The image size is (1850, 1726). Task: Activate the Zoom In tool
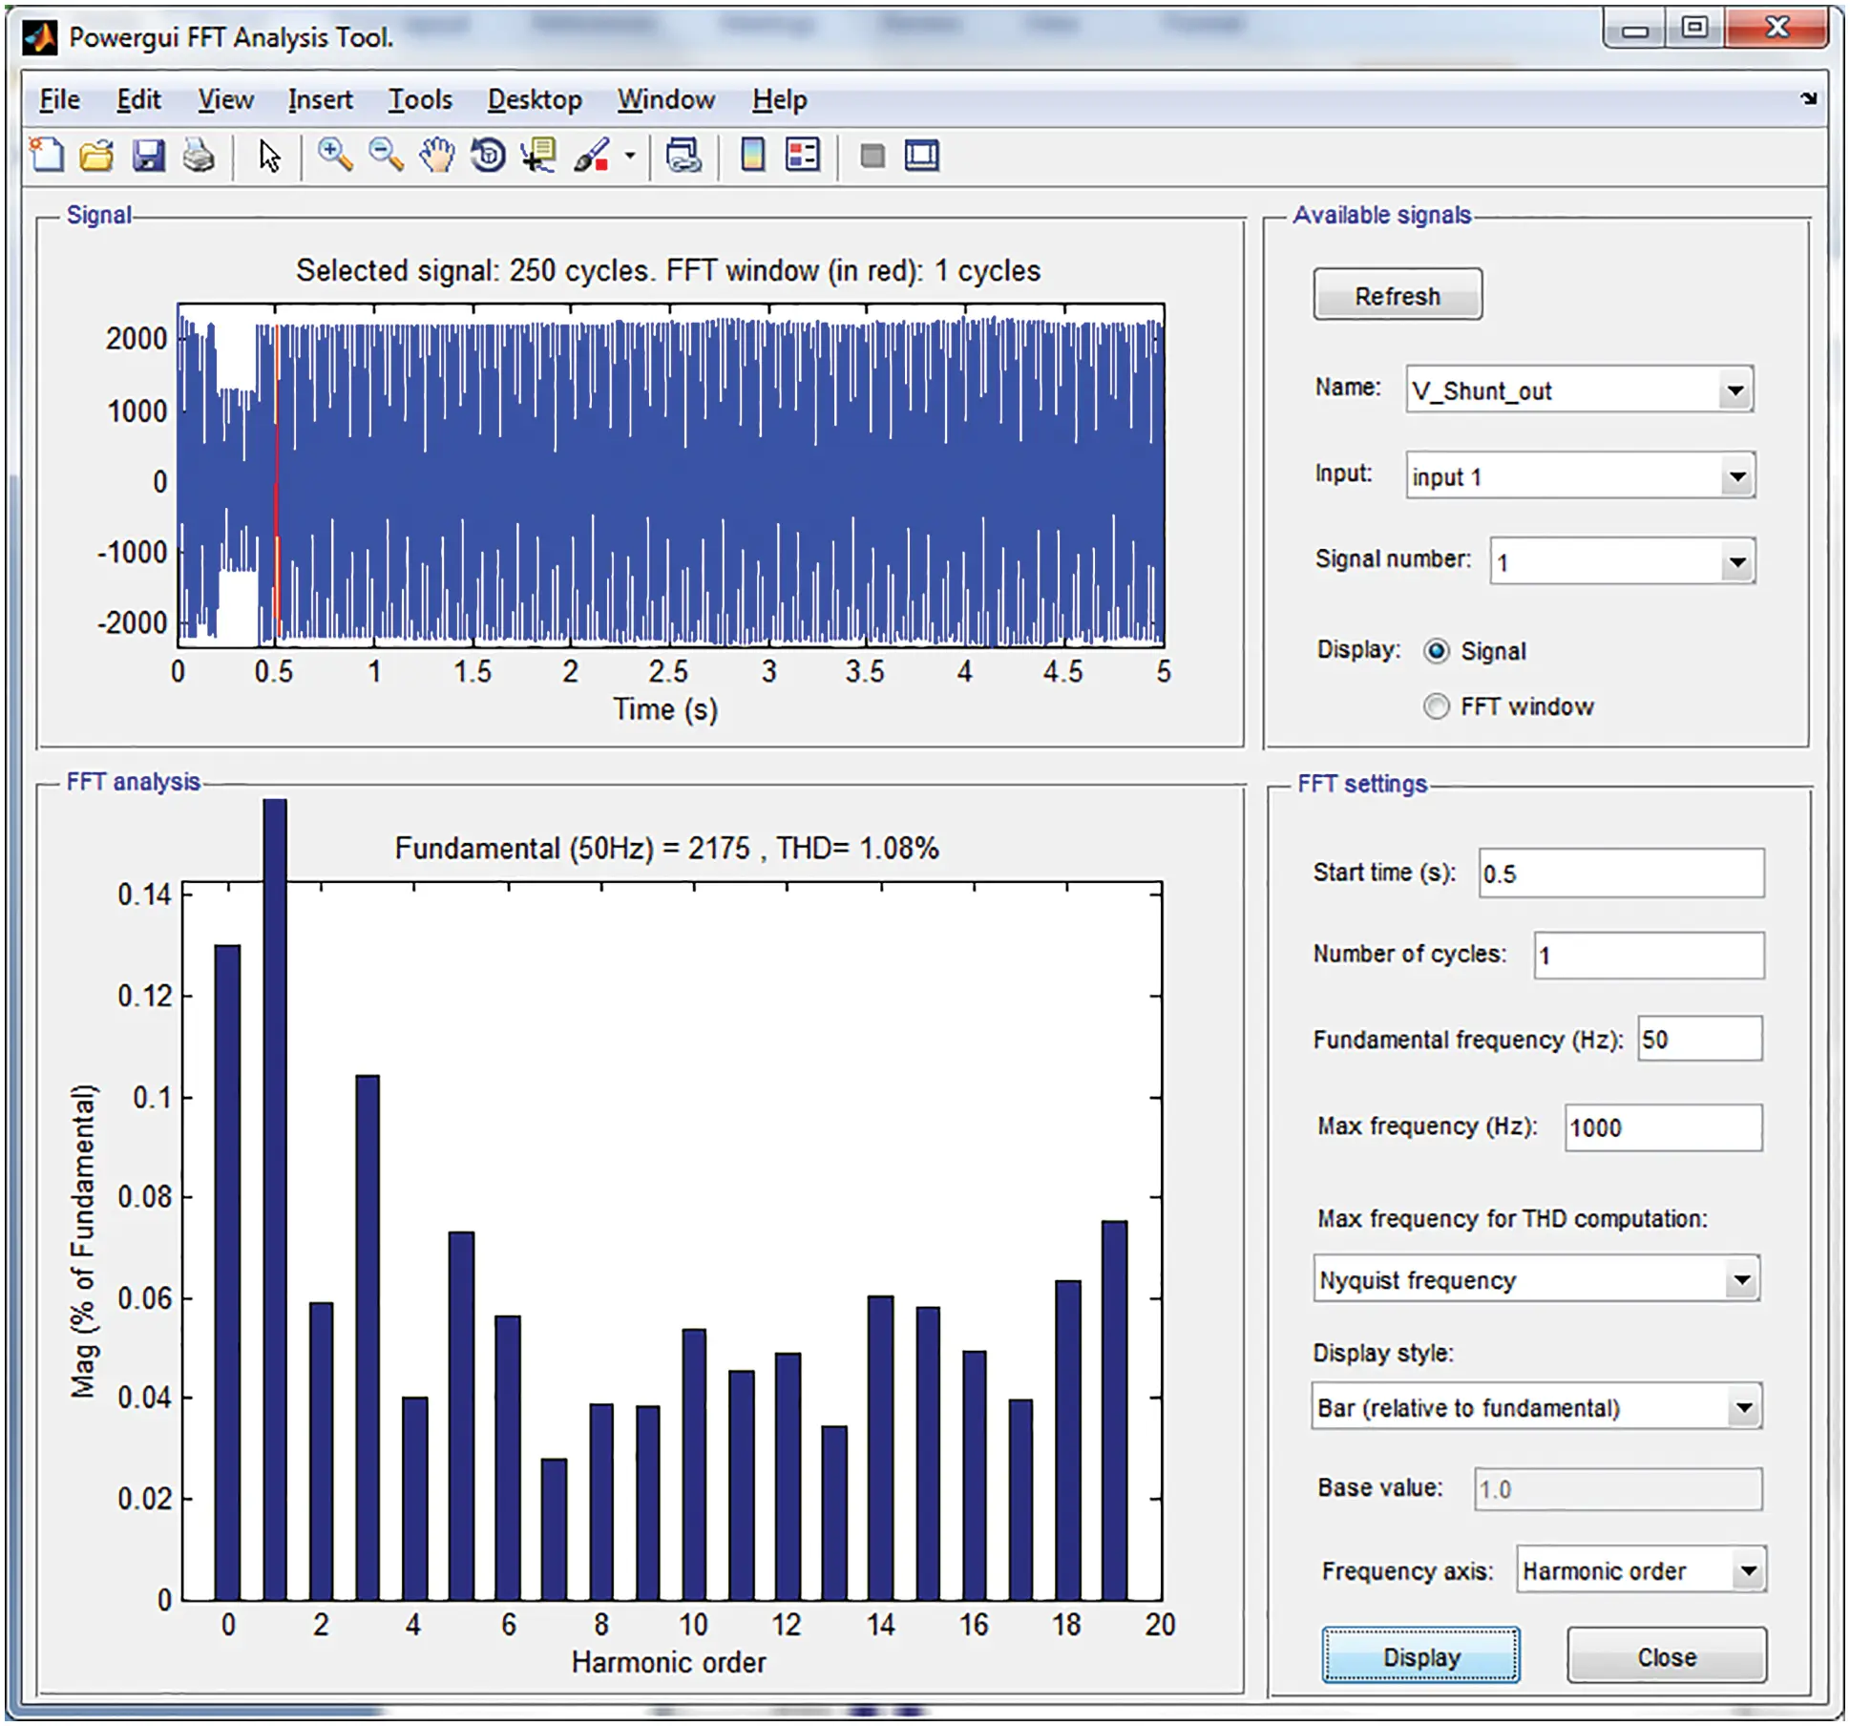coord(335,155)
